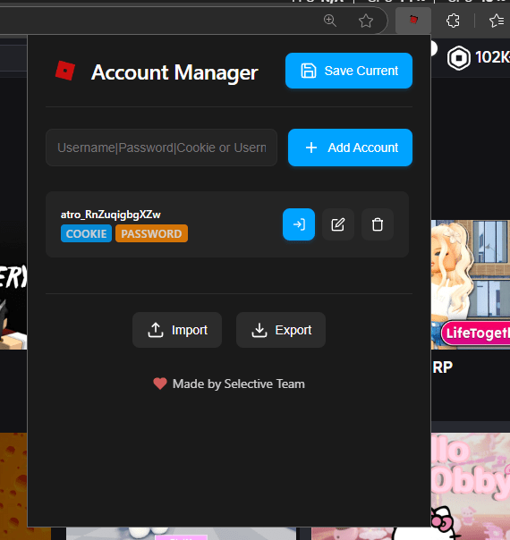Log in to atro_RnZuqigbgXZw account
The width and height of the screenshot is (510, 540).
[299, 224]
